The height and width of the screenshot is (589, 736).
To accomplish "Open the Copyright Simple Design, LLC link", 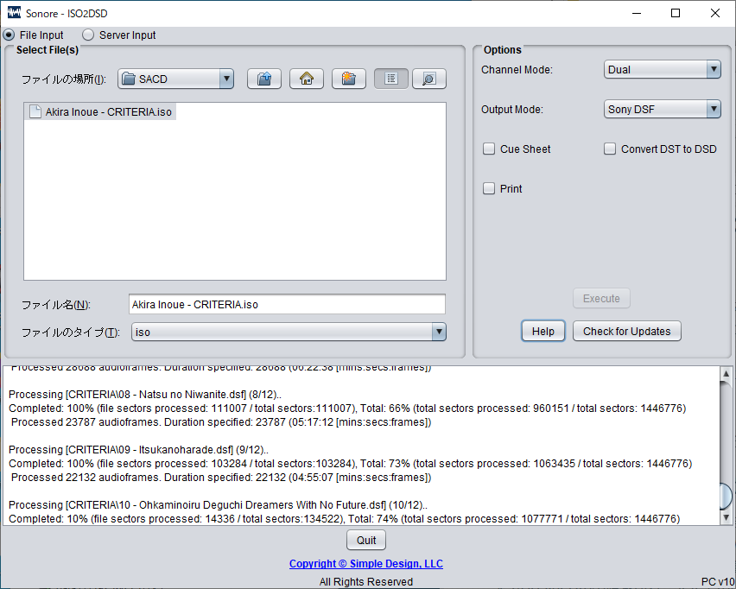I will [366, 564].
